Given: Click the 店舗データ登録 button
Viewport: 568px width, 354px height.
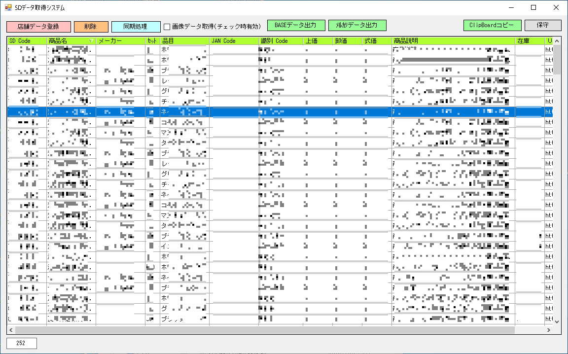Looking at the screenshot, I should point(38,25).
